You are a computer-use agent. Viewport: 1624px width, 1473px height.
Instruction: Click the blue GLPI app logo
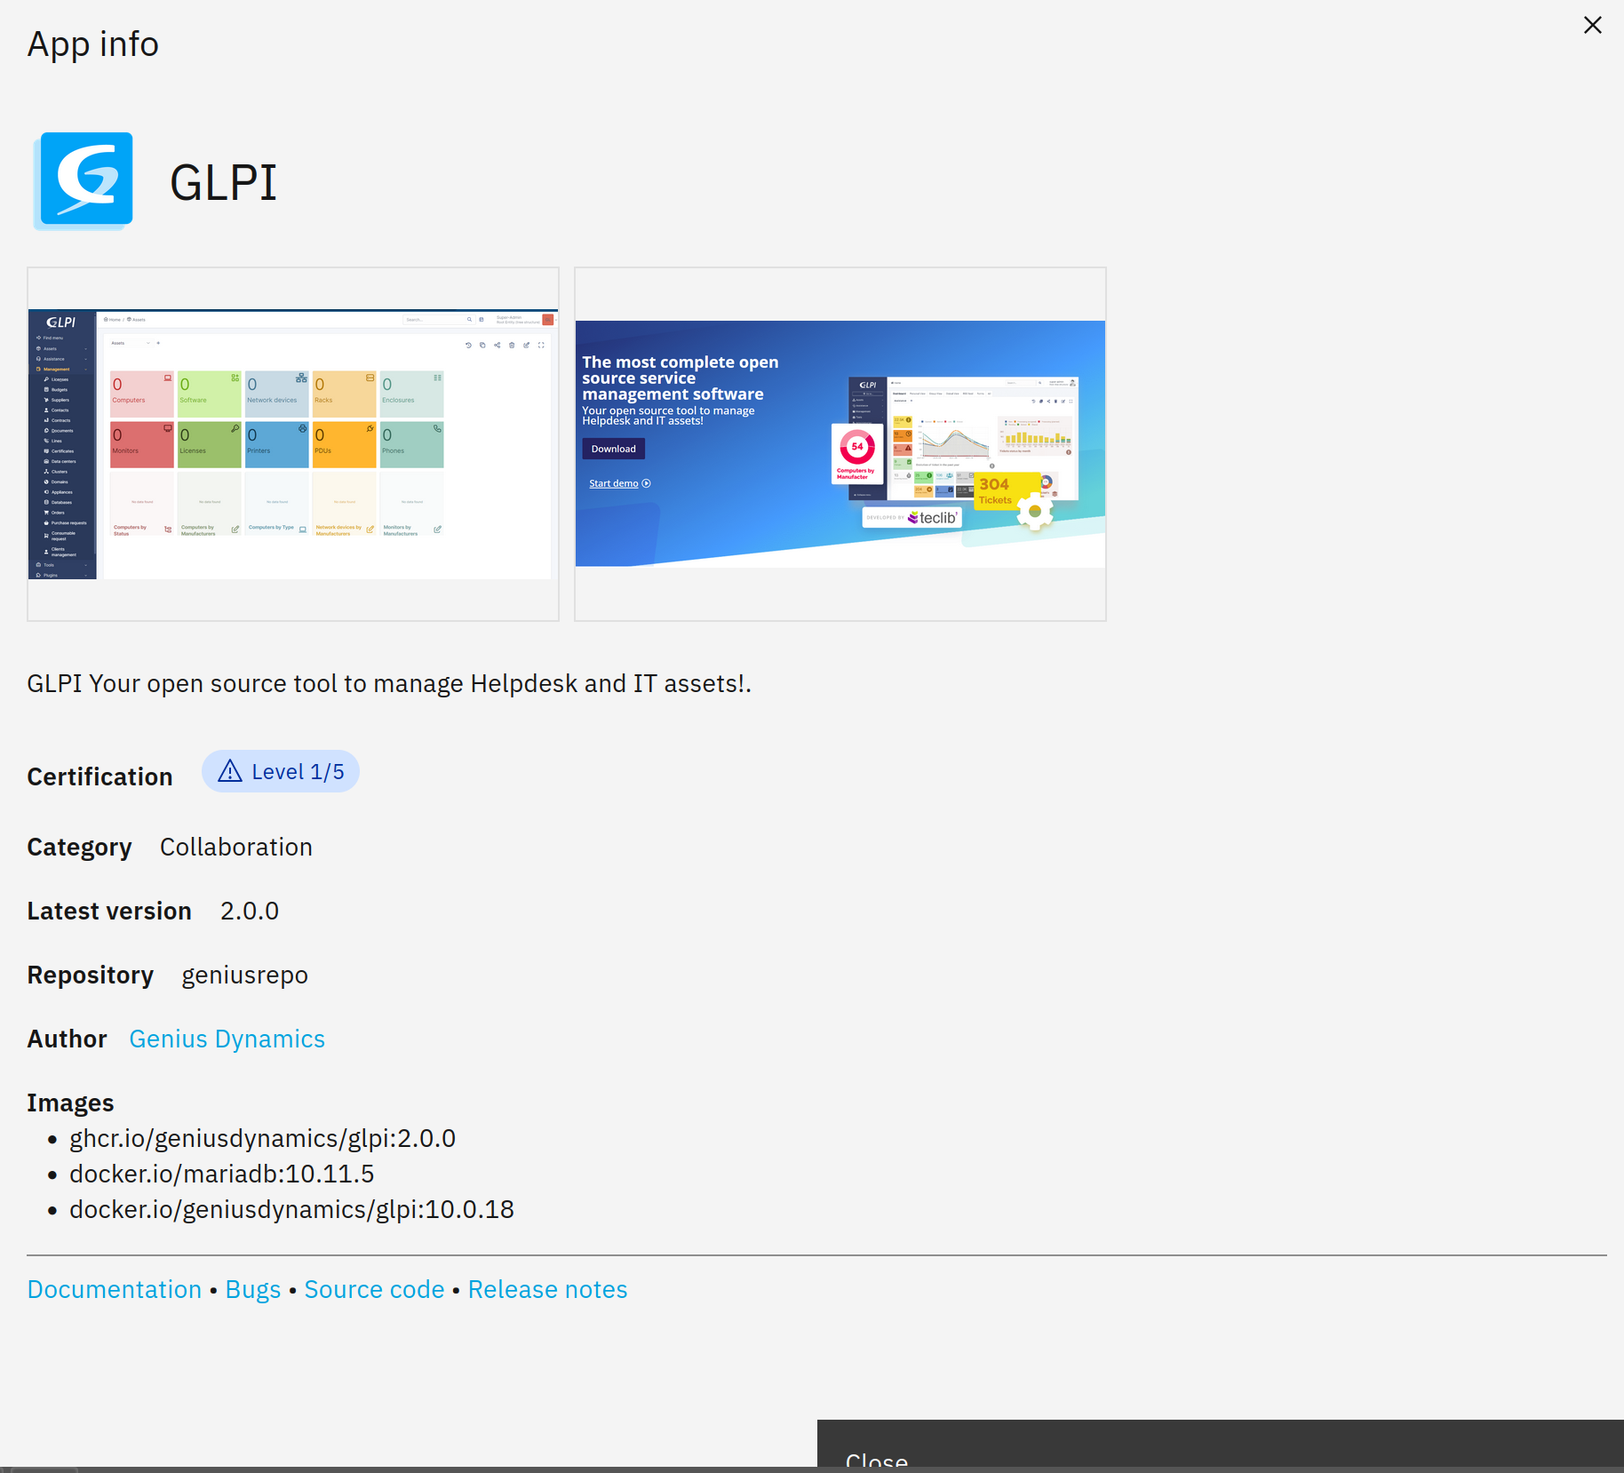(x=85, y=180)
